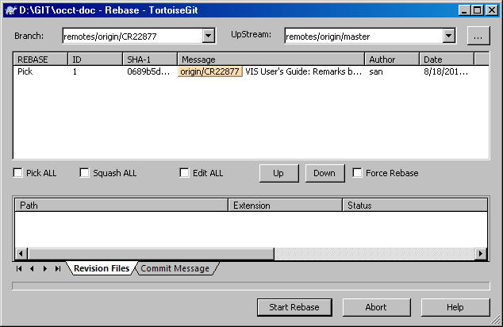Close the Rebase dialog window
Viewport: 503px width, 327px height.
(x=492, y=10)
